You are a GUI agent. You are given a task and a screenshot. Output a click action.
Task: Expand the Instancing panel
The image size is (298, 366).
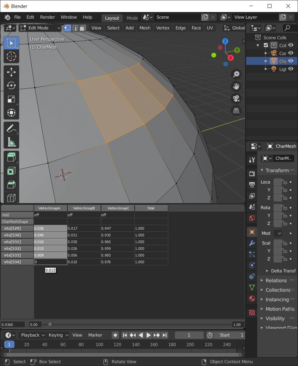click(x=277, y=300)
